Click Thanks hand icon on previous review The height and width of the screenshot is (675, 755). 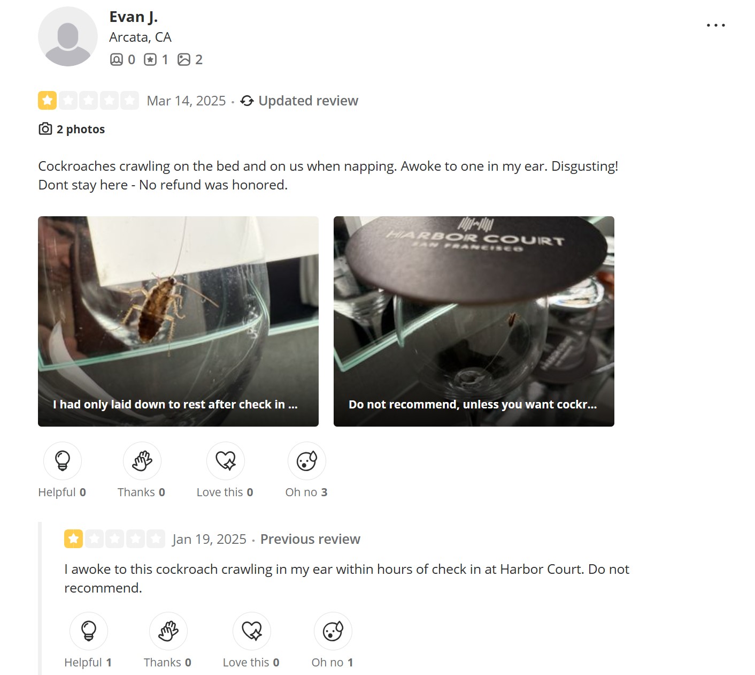click(168, 631)
